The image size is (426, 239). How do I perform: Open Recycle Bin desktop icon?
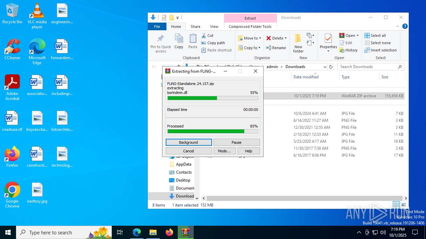(12, 14)
